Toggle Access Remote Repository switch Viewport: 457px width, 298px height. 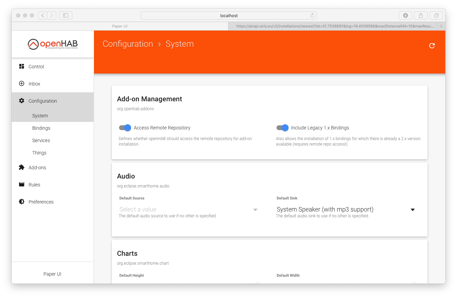[125, 128]
